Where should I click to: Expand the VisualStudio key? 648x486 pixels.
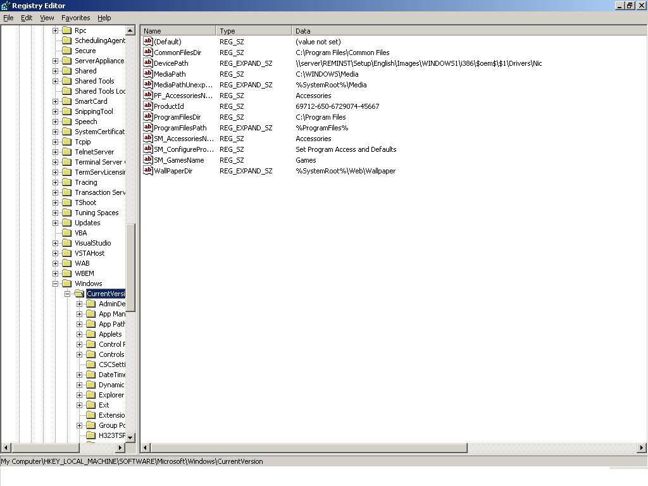click(56, 243)
